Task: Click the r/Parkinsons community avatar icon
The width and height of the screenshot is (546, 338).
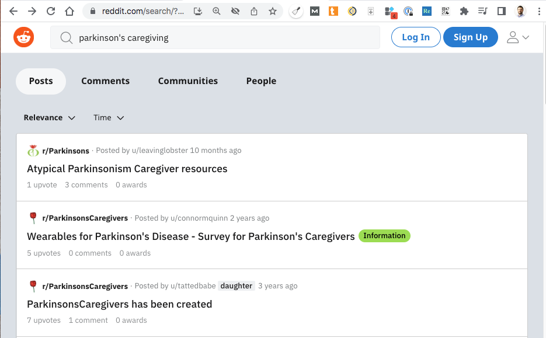Action: 33,151
